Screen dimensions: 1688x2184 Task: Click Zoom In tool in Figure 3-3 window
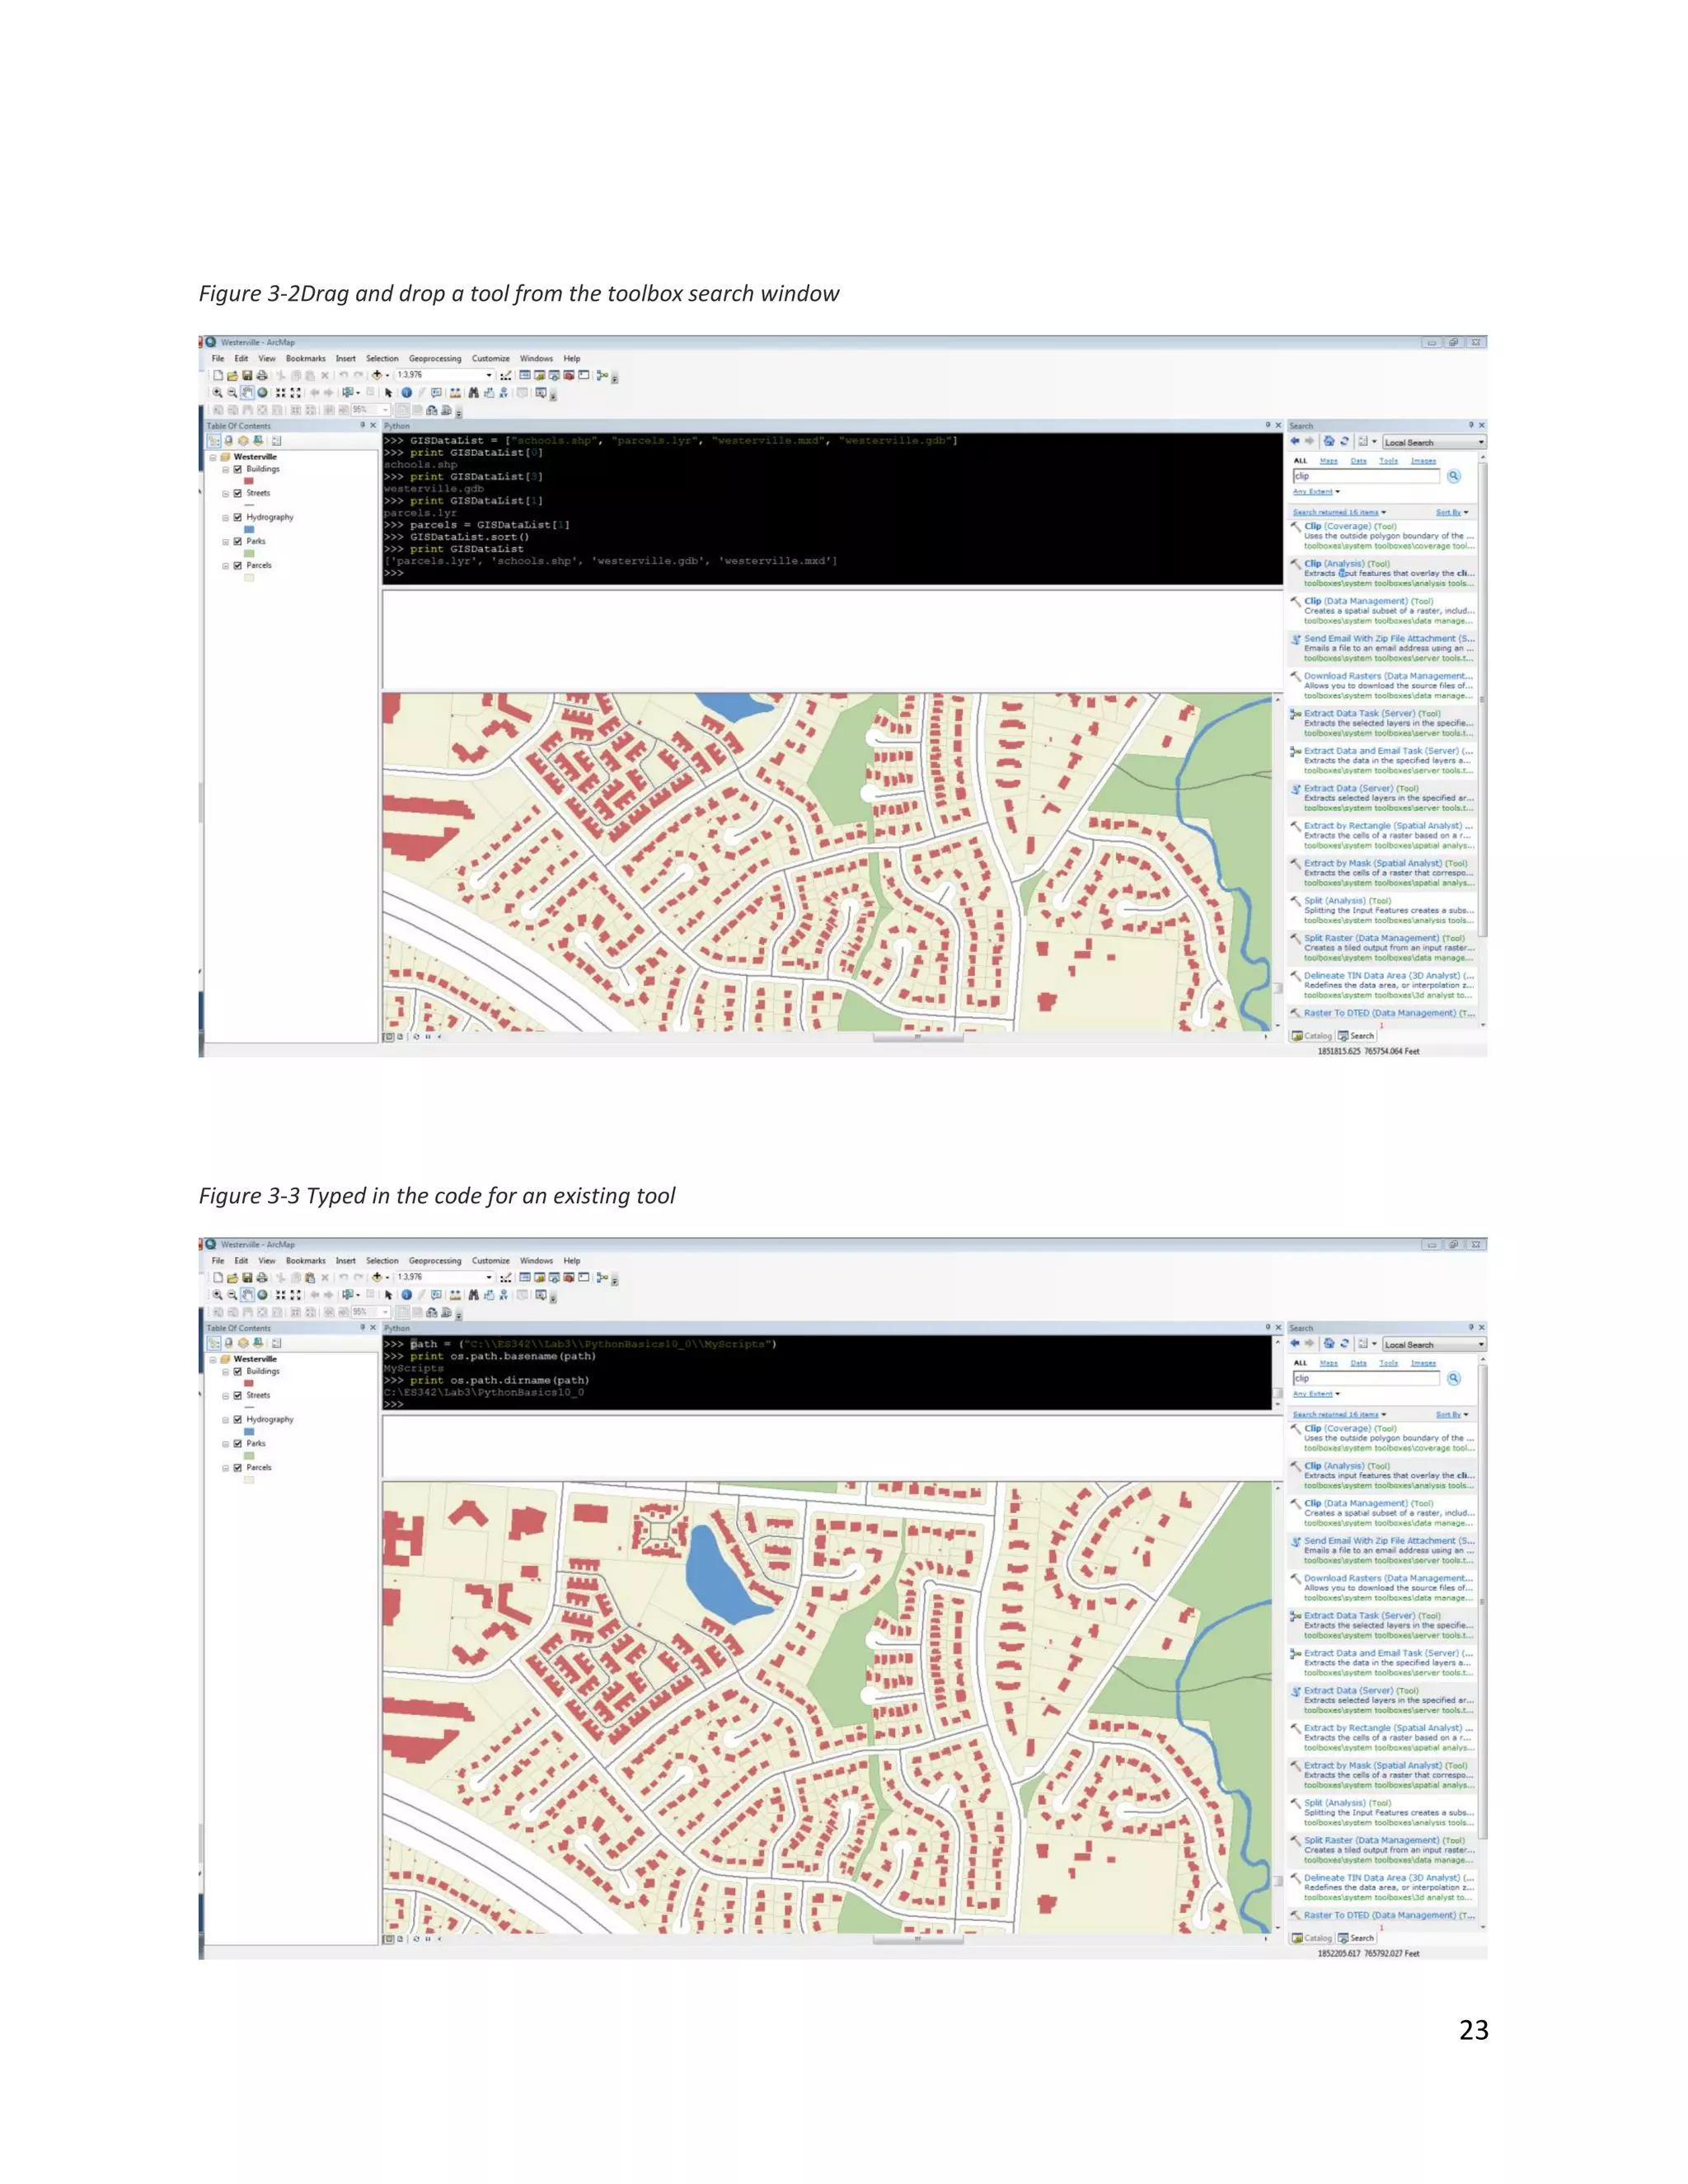pos(218,1295)
